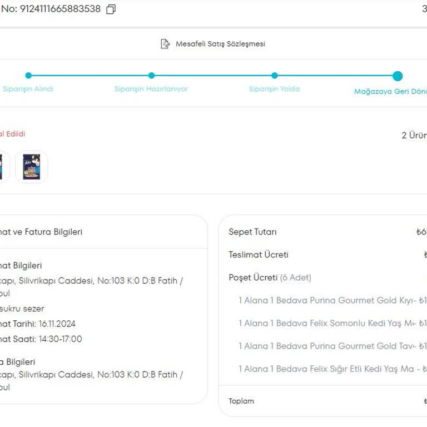Click the Siparişin Yolda progress dot

point(274,76)
